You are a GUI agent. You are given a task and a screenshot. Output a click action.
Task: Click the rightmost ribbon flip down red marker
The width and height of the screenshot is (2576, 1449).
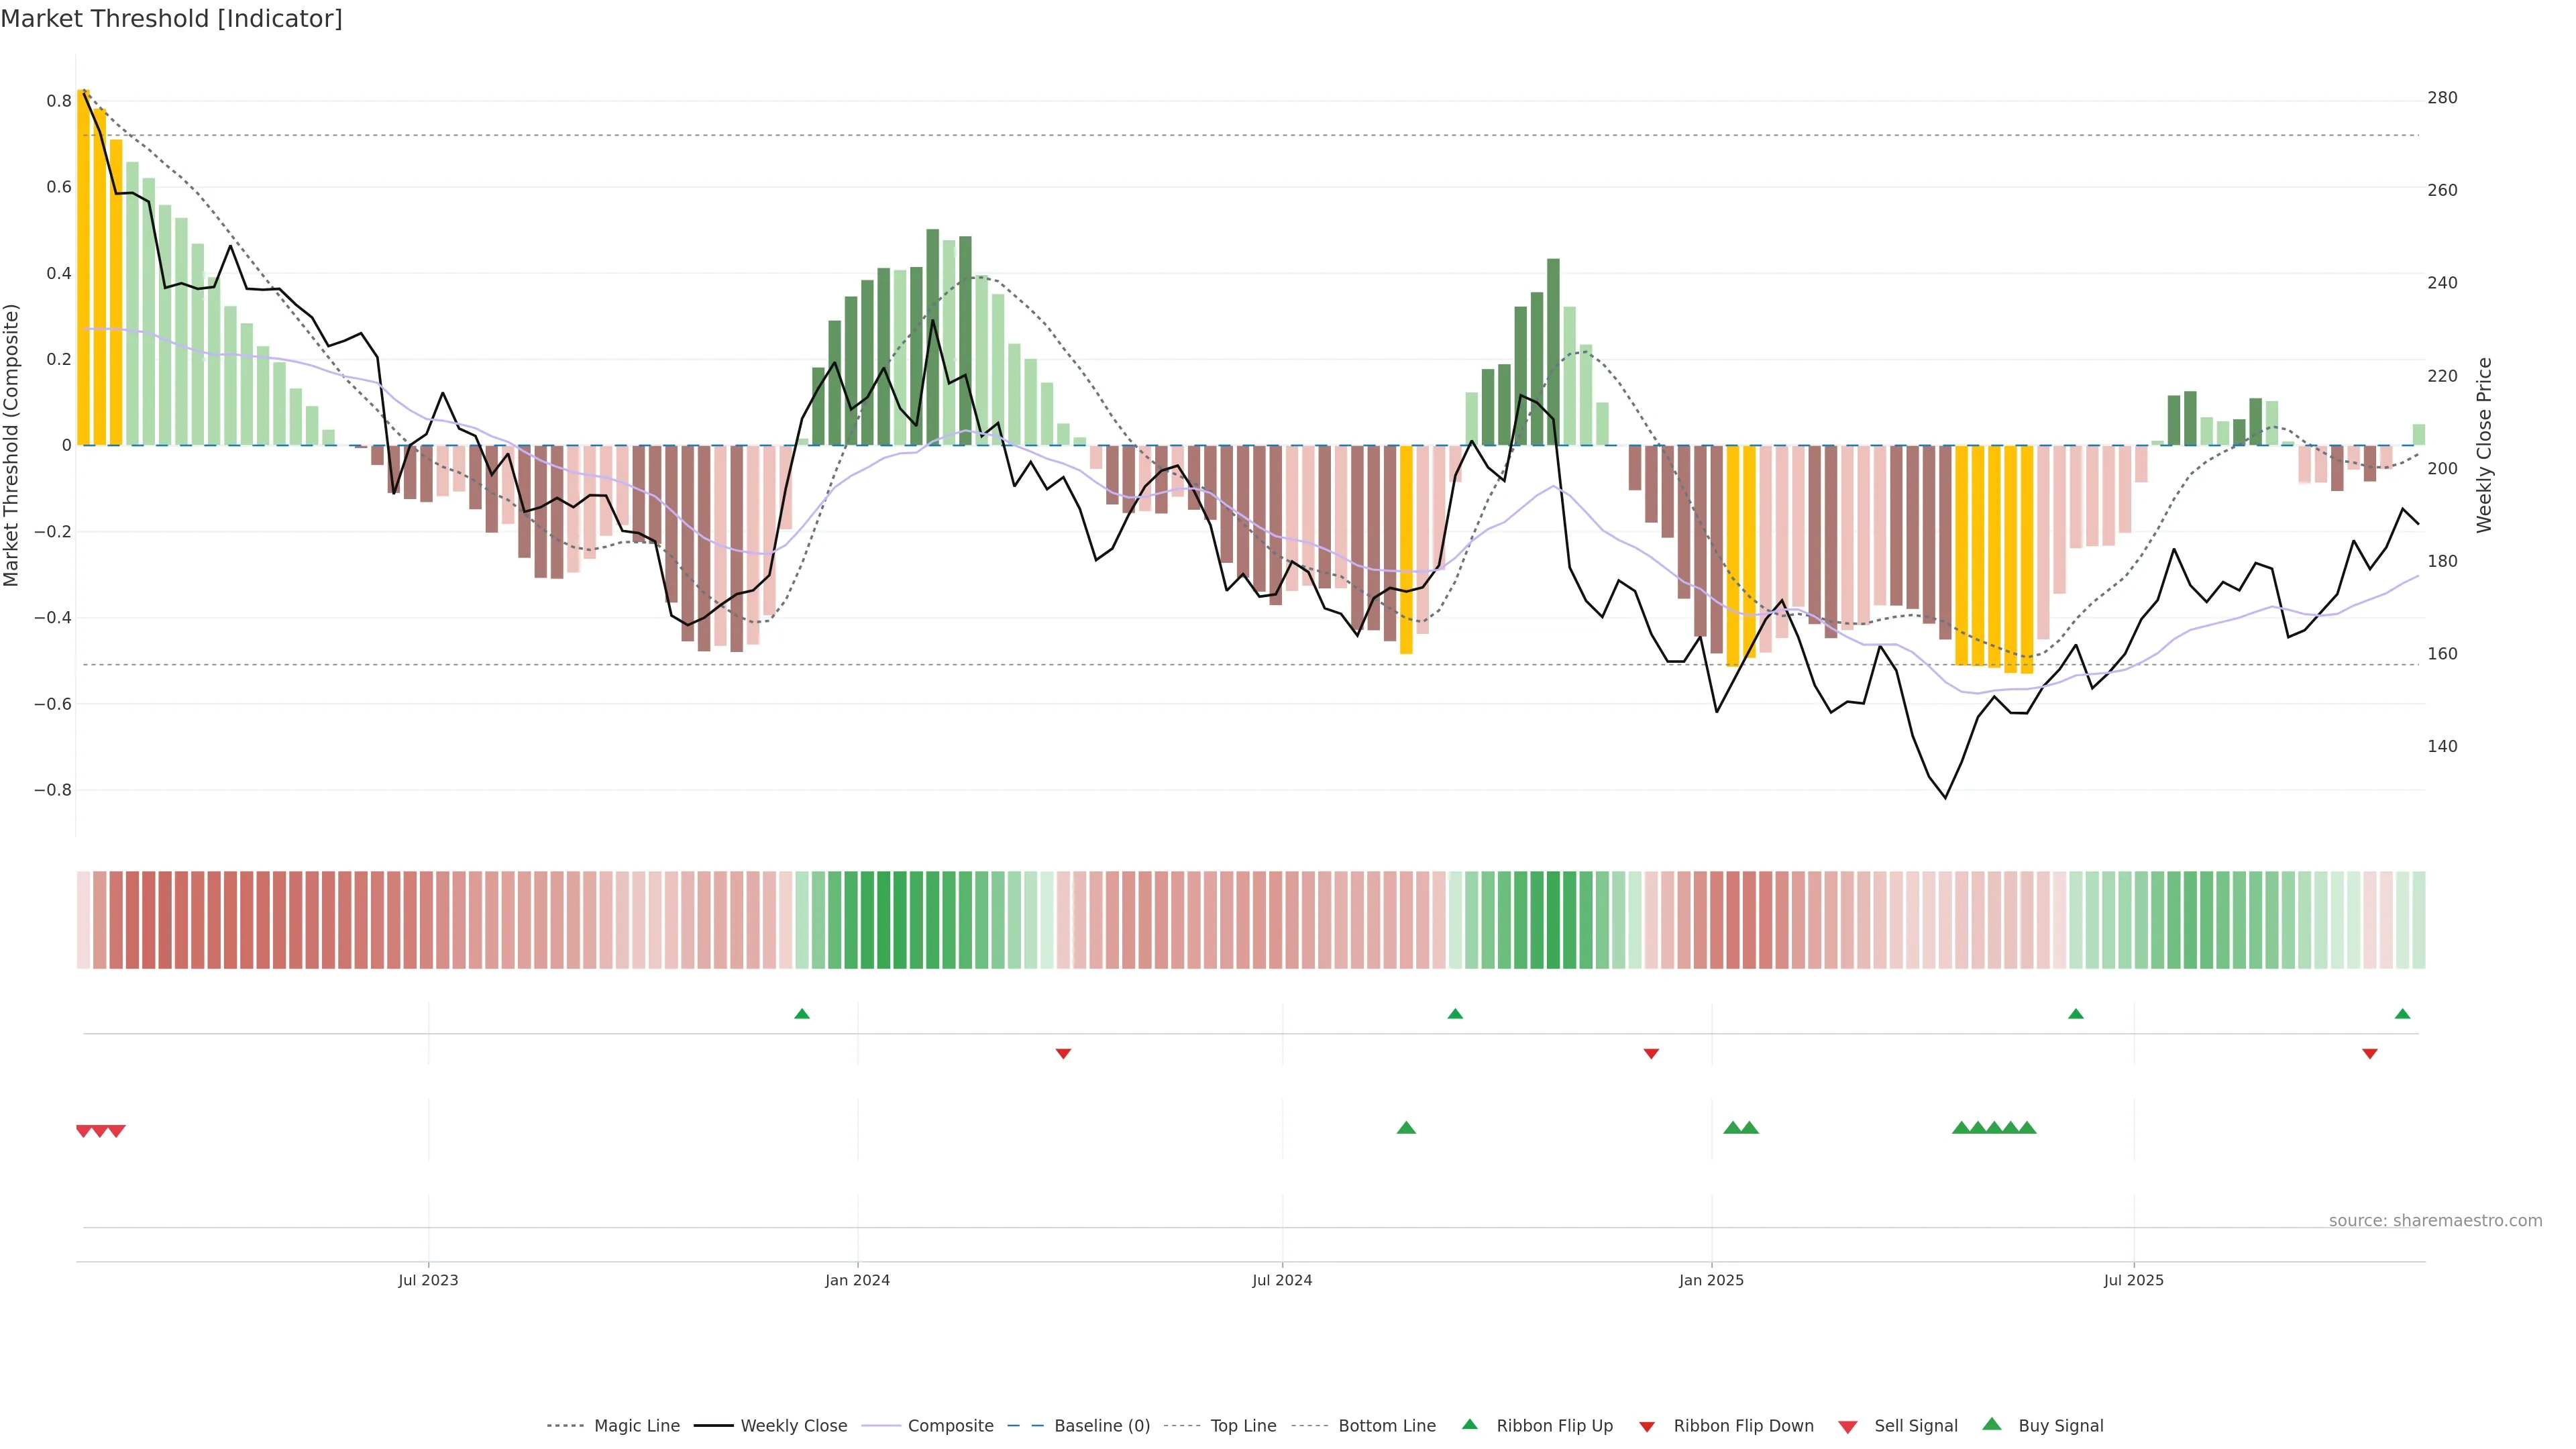[2369, 1053]
